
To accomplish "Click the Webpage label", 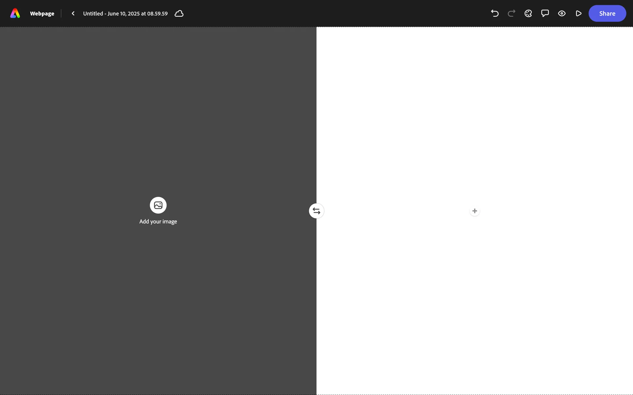I will click(x=42, y=13).
